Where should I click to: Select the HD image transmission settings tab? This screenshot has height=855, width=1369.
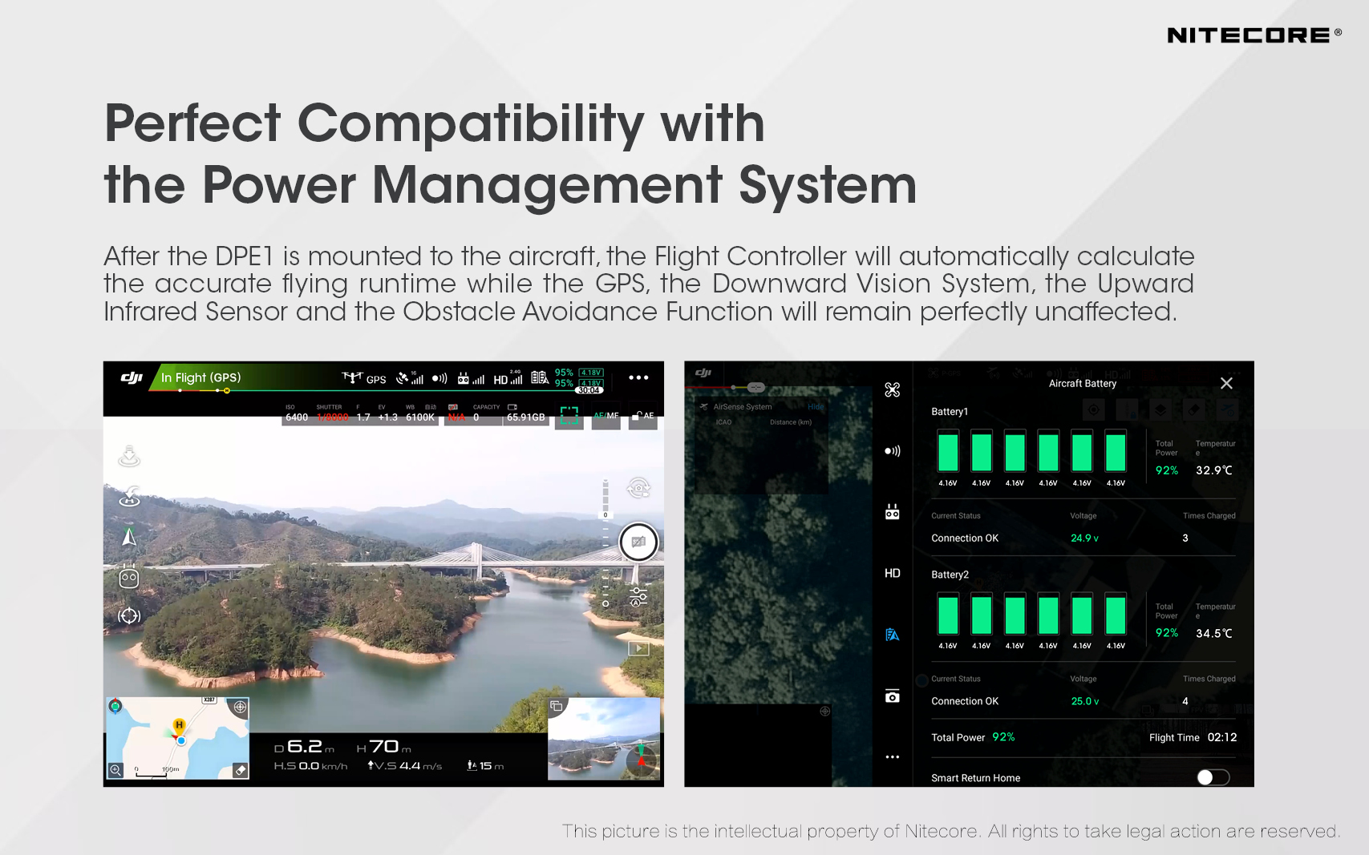[x=892, y=573]
